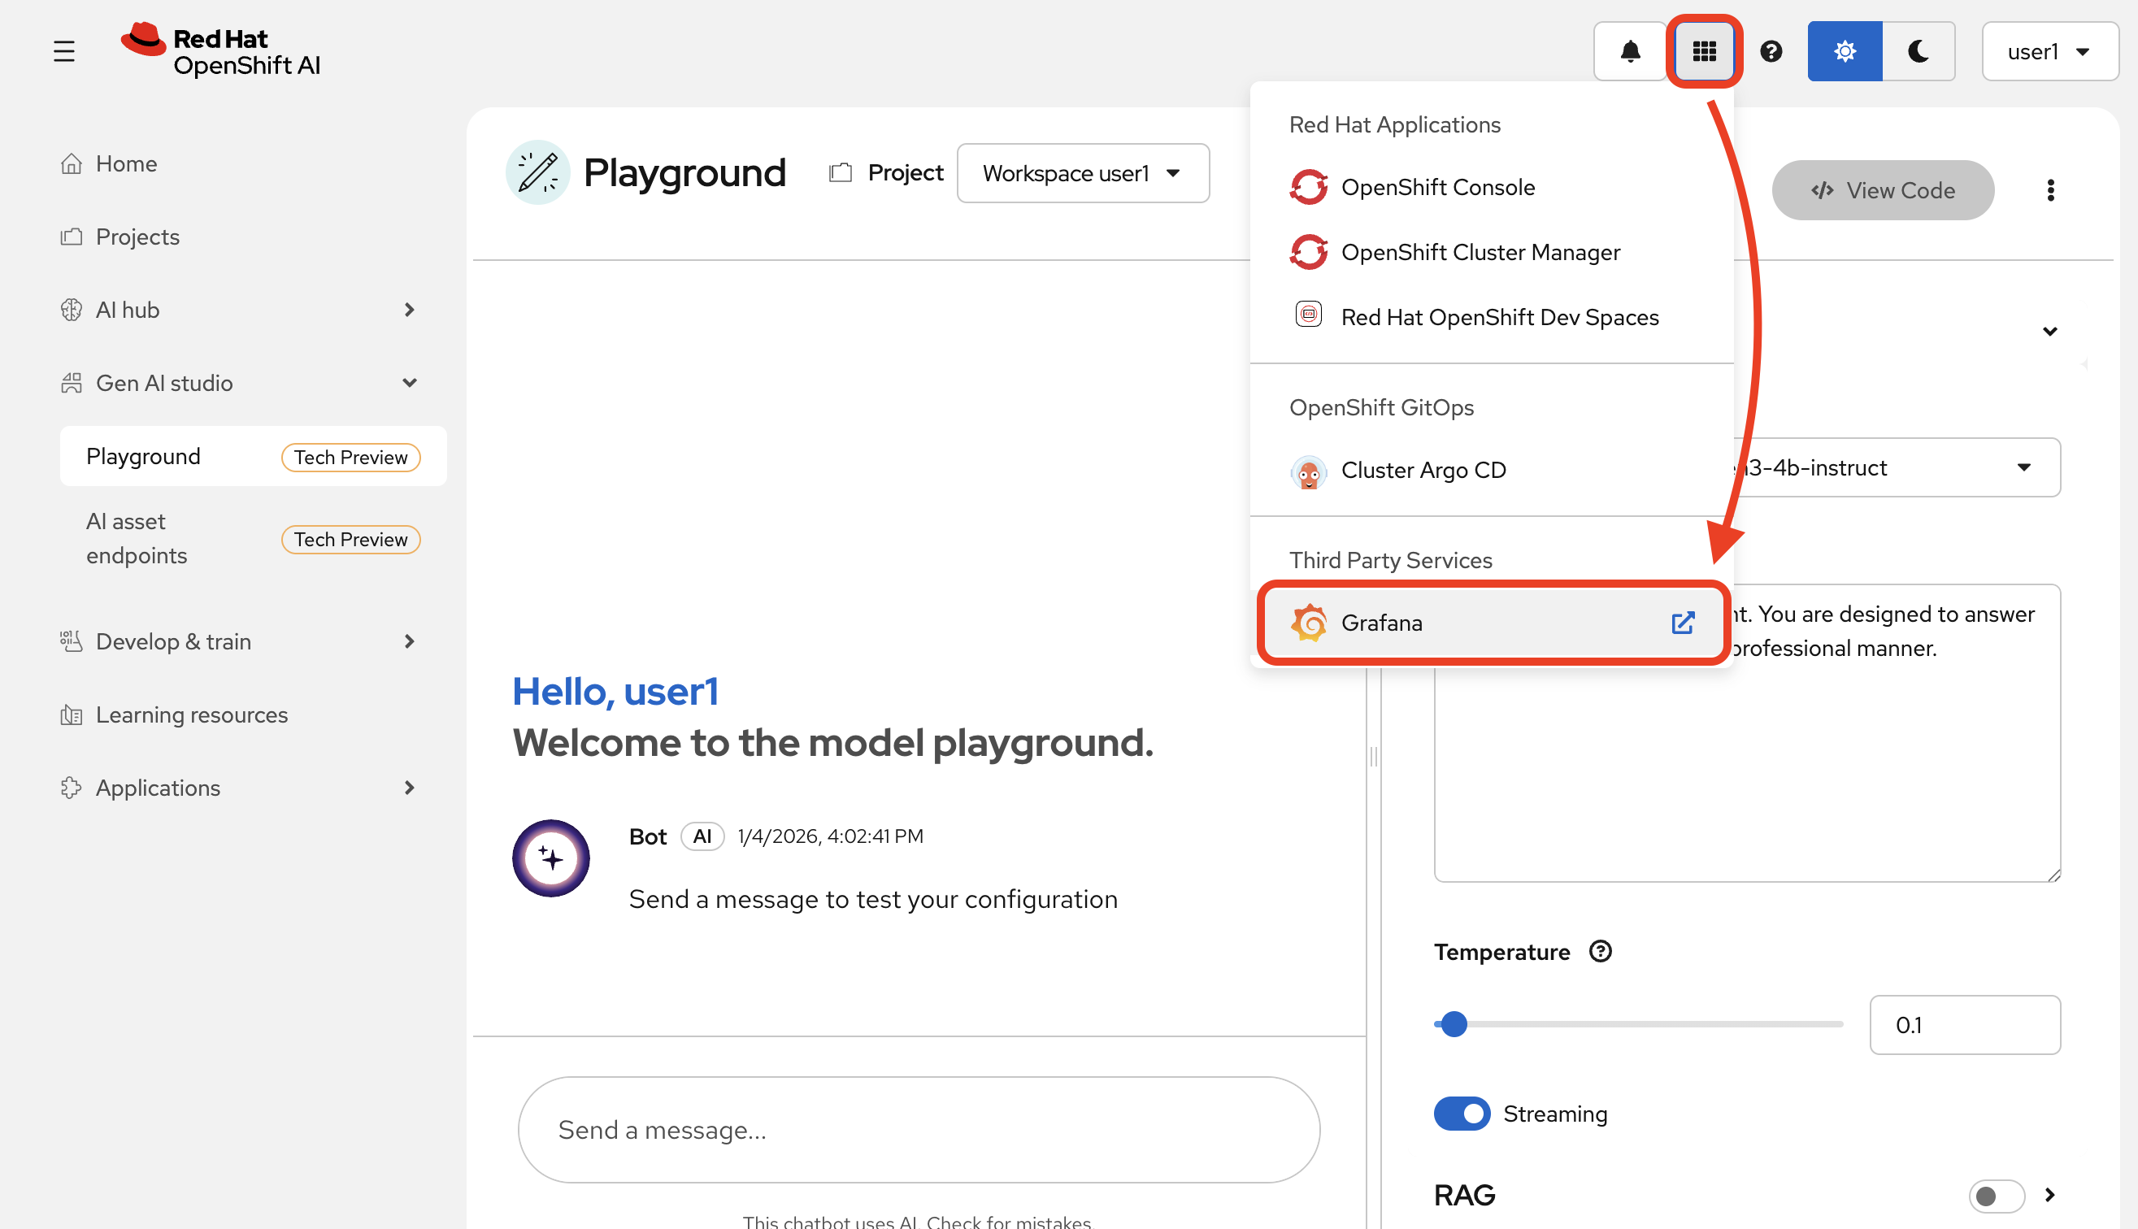Collapse the Gen AI studio section

point(410,383)
